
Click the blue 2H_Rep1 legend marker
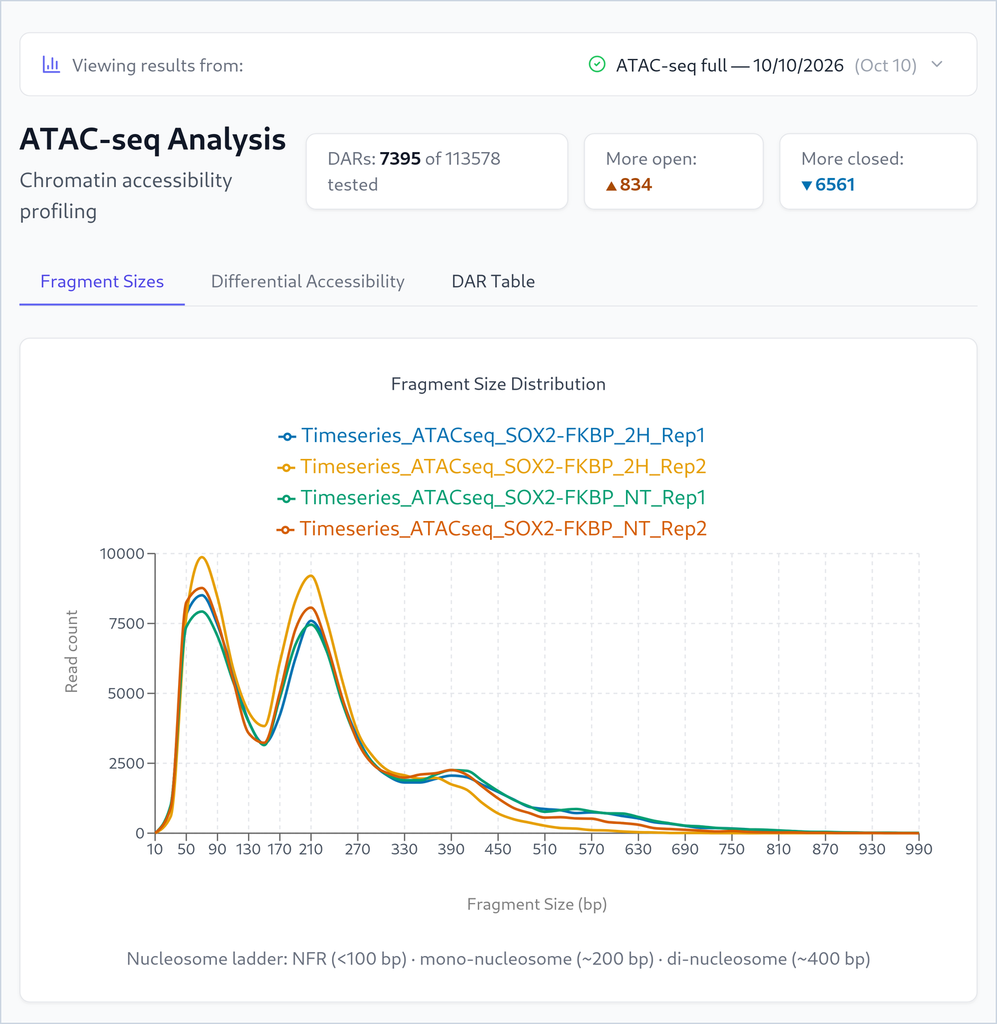(287, 437)
